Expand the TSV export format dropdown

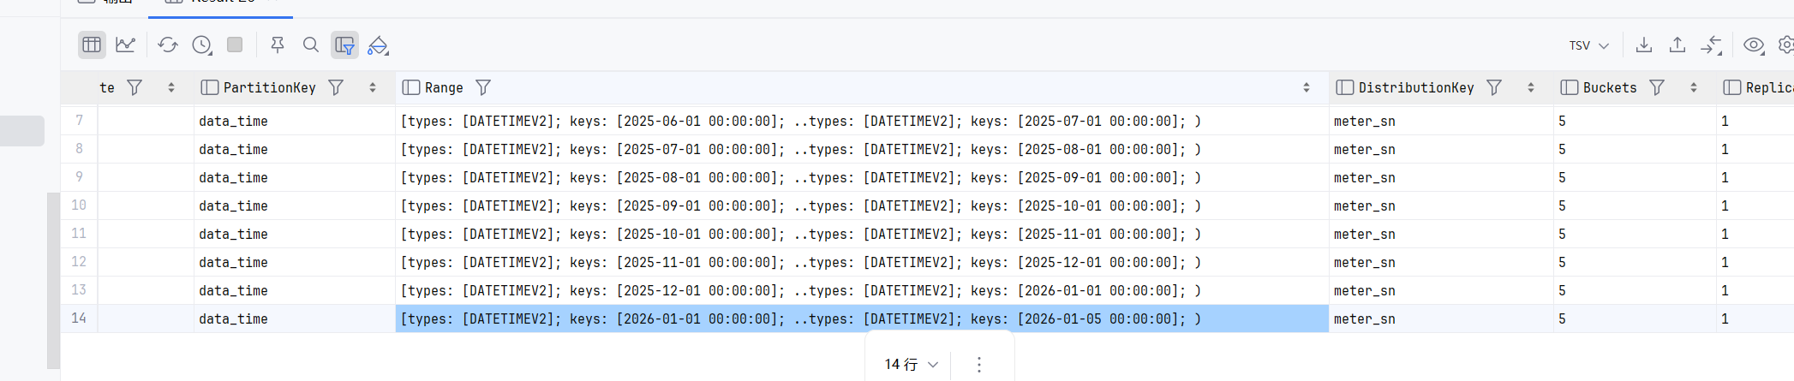(1589, 45)
